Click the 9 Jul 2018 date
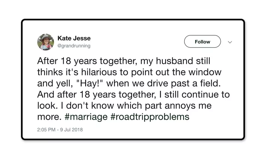This screenshot has height=159, width=266. pos(71,130)
